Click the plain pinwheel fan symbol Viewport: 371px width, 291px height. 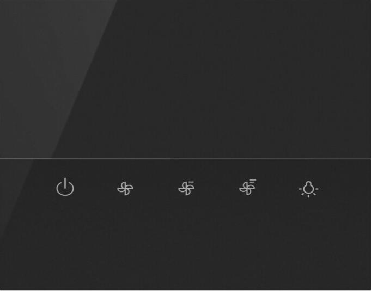[125, 189]
